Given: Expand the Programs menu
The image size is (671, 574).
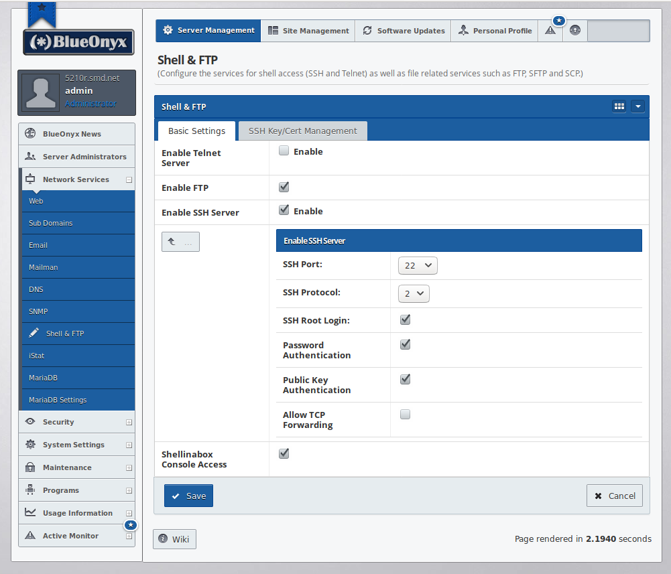Looking at the screenshot, I should (129, 490).
